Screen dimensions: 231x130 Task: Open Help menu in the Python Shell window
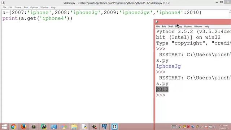point(207,26)
